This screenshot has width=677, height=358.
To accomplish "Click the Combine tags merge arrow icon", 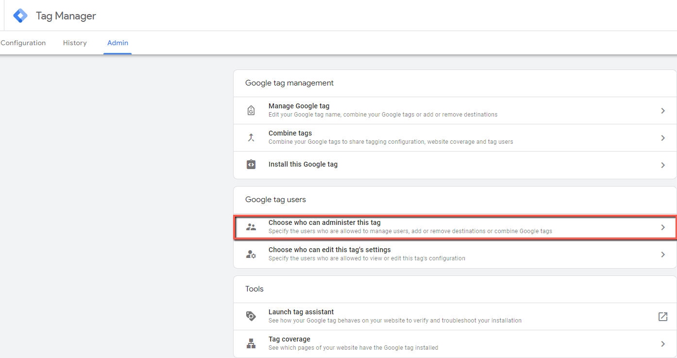I will (x=251, y=138).
